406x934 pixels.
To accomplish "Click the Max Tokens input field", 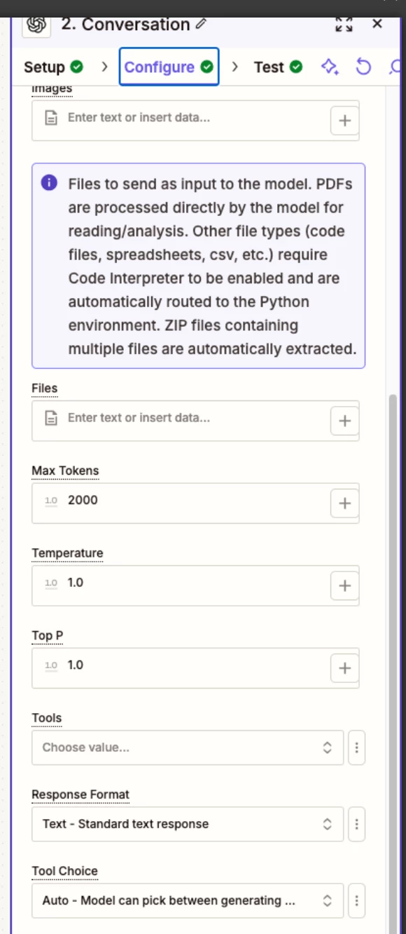I will (181, 503).
